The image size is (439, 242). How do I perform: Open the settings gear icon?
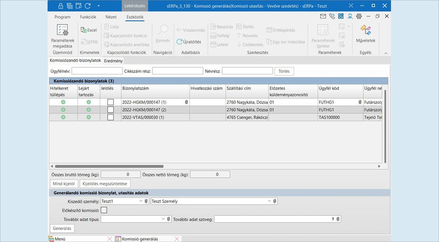point(359,16)
